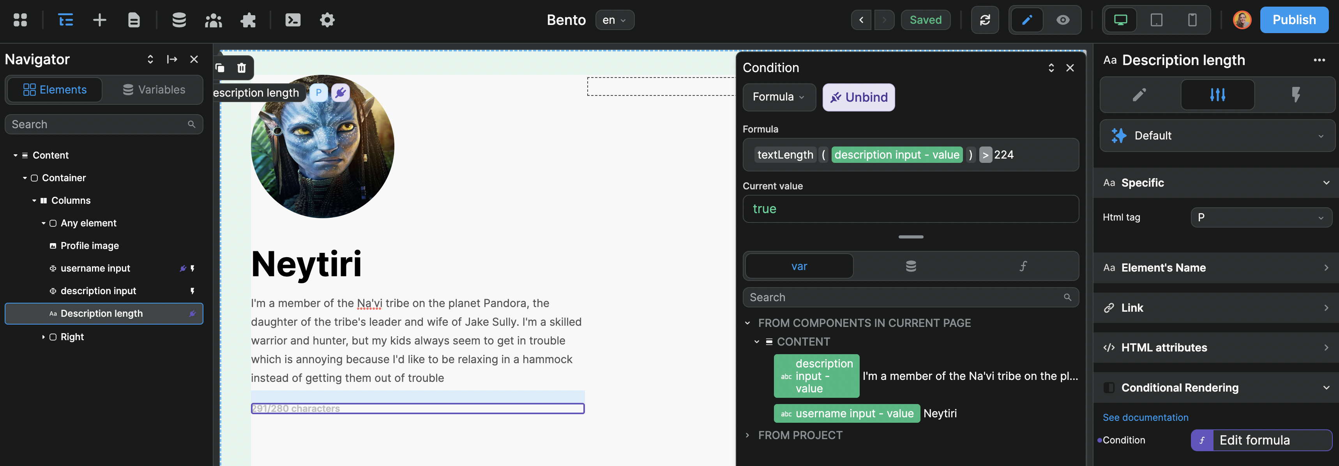The width and height of the screenshot is (1339, 466).
Task: Click workflow bolt icon on description input
Action: [193, 291]
